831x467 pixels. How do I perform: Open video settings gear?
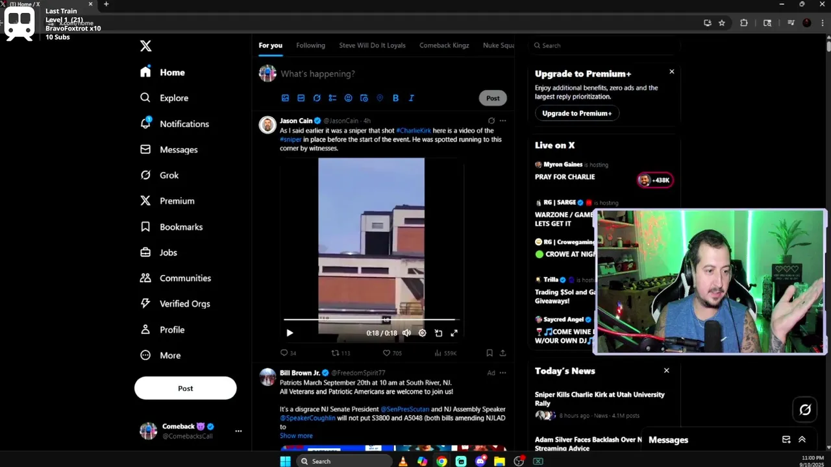click(x=422, y=333)
